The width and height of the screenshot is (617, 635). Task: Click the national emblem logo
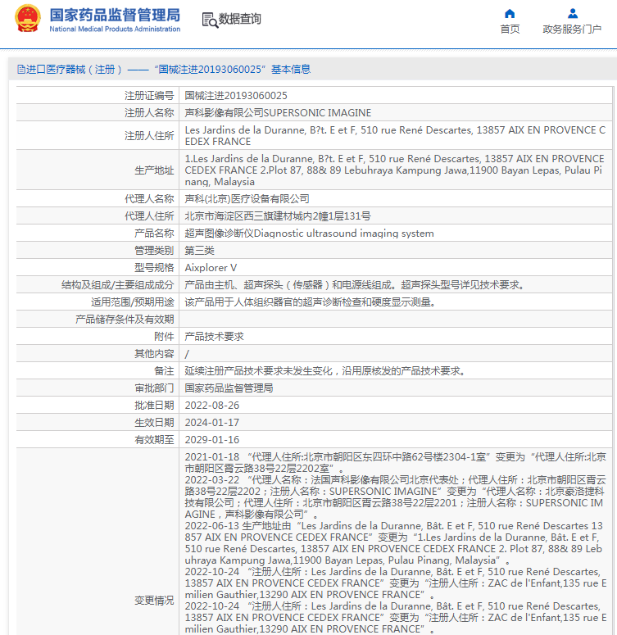pyautogui.click(x=27, y=19)
